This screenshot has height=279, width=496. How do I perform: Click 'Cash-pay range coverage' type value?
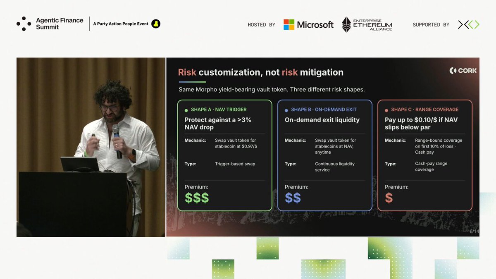pyautogui.click(x=431, y=167)
